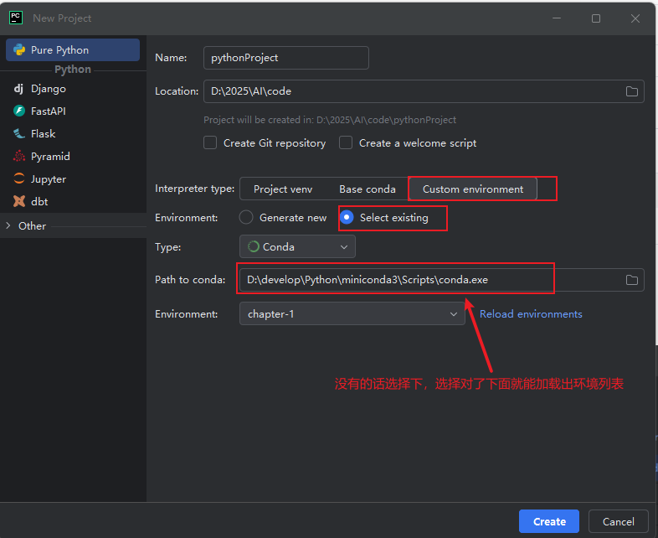Choose Select existing radio option
Image resolution: width=658 pixels, height=538 pixels.
347,218
